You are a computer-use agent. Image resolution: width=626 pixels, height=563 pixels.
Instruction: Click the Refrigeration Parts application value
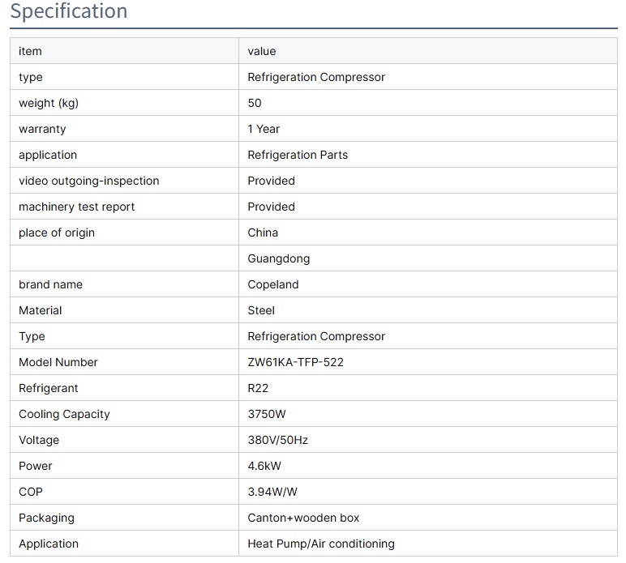pyautogui.click(x=298, y=155)
